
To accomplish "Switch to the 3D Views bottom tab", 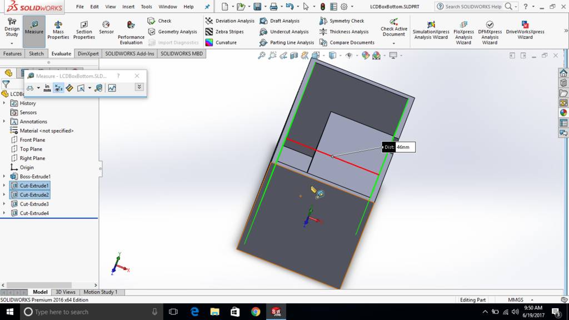I will click(x=66, y=292).
